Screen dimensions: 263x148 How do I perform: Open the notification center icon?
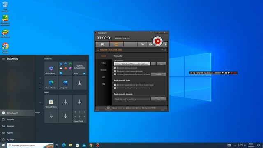[x=258, y=145]
